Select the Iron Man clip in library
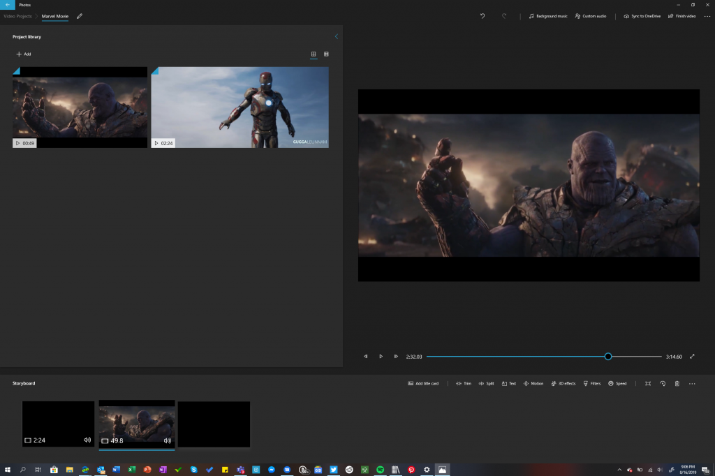 pyautogui.click(x=239, y=107)
